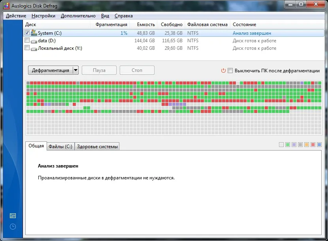Uncheck the System (C:) disk checkbox
Screen dimensions: 328x241
[x=27, y=33]
